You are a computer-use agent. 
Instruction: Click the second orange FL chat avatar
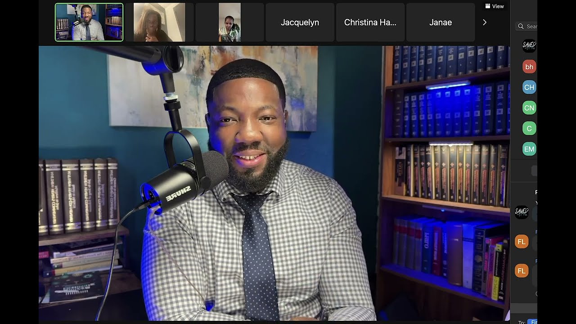point(522,270)
